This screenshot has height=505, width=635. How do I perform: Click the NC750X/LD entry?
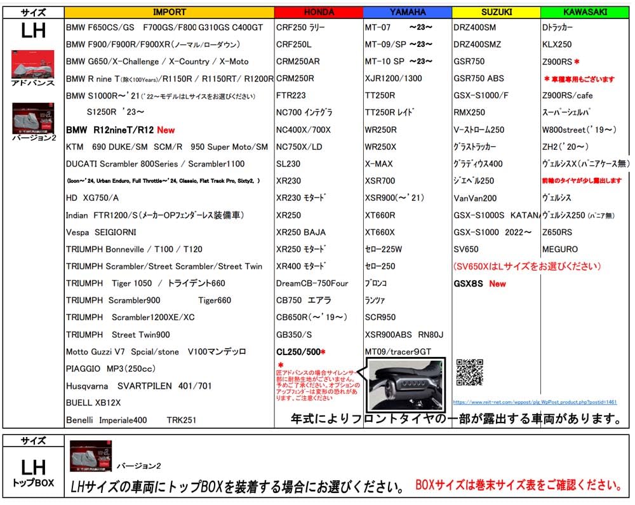[x=299, y=147]
